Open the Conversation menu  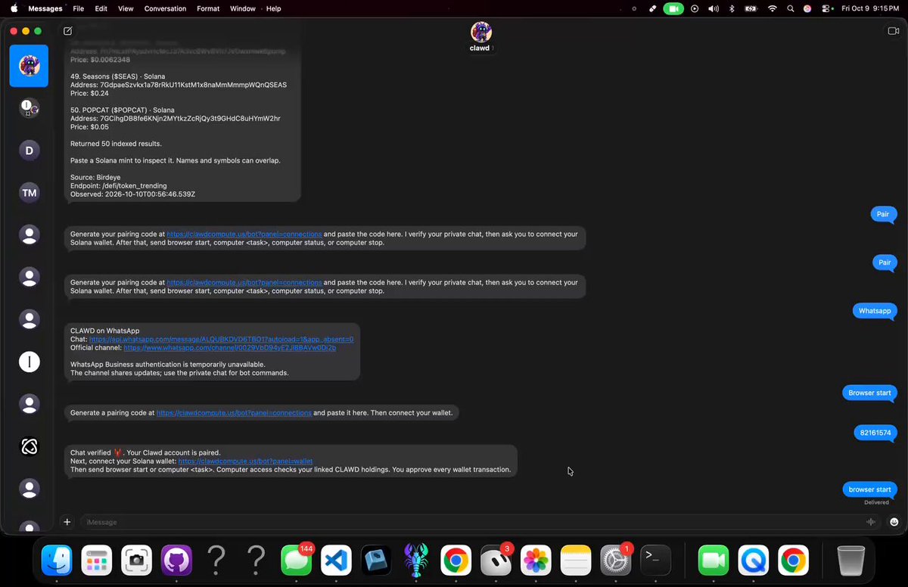click(165, 8)
